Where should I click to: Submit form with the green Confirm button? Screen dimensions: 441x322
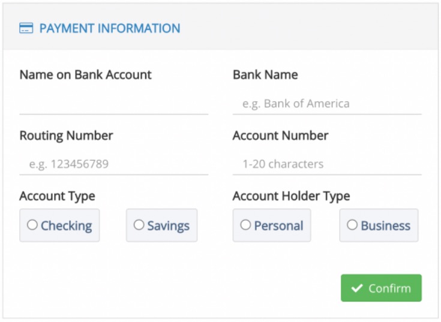pyautogui.click(x=381, y=288)
